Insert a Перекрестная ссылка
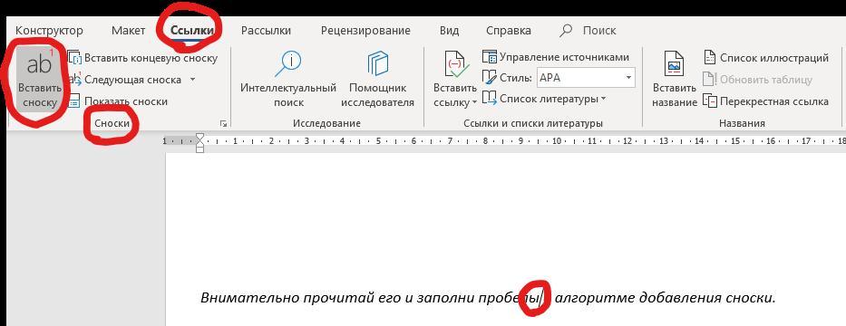846x326 pixels. pyautogui.click(x=766, y=101)
